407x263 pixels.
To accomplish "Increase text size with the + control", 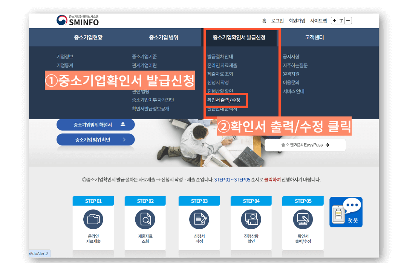I will pyautogui.click(x=335, y=21).
